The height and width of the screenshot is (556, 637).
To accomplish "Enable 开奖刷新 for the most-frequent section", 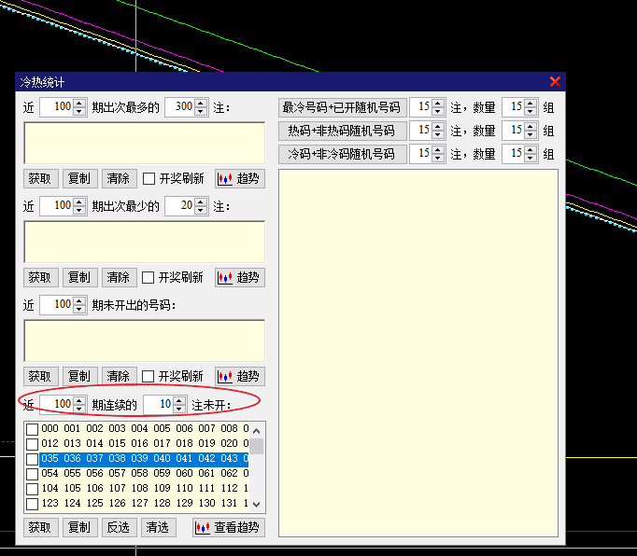I will coord(149,178).
